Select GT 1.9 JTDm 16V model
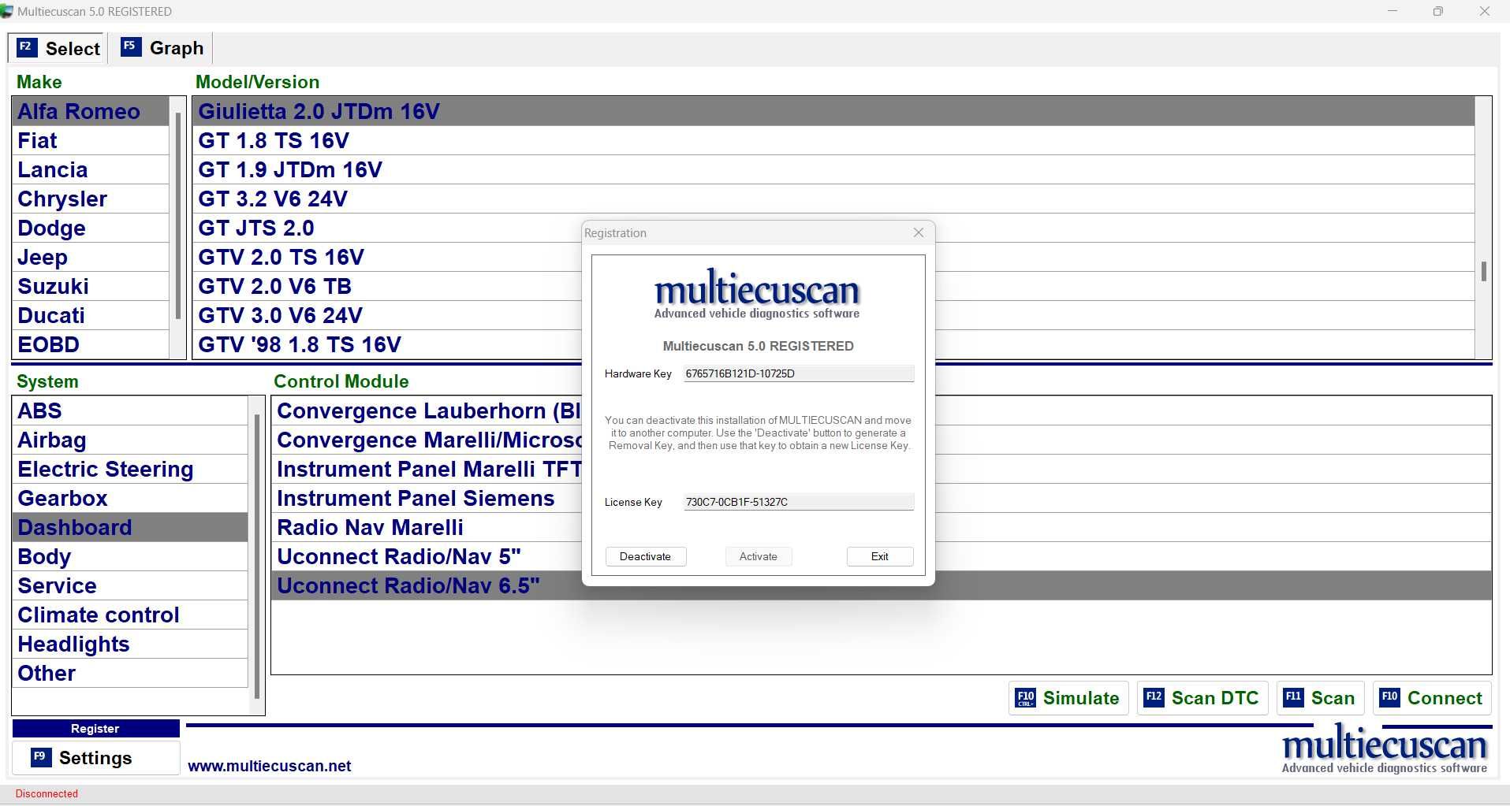The width and height of the screenshot is (1510, 806). (833, 169)
